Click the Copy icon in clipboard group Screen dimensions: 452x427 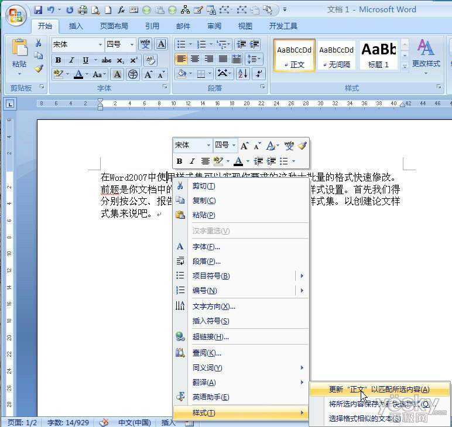tap(38, 56)
